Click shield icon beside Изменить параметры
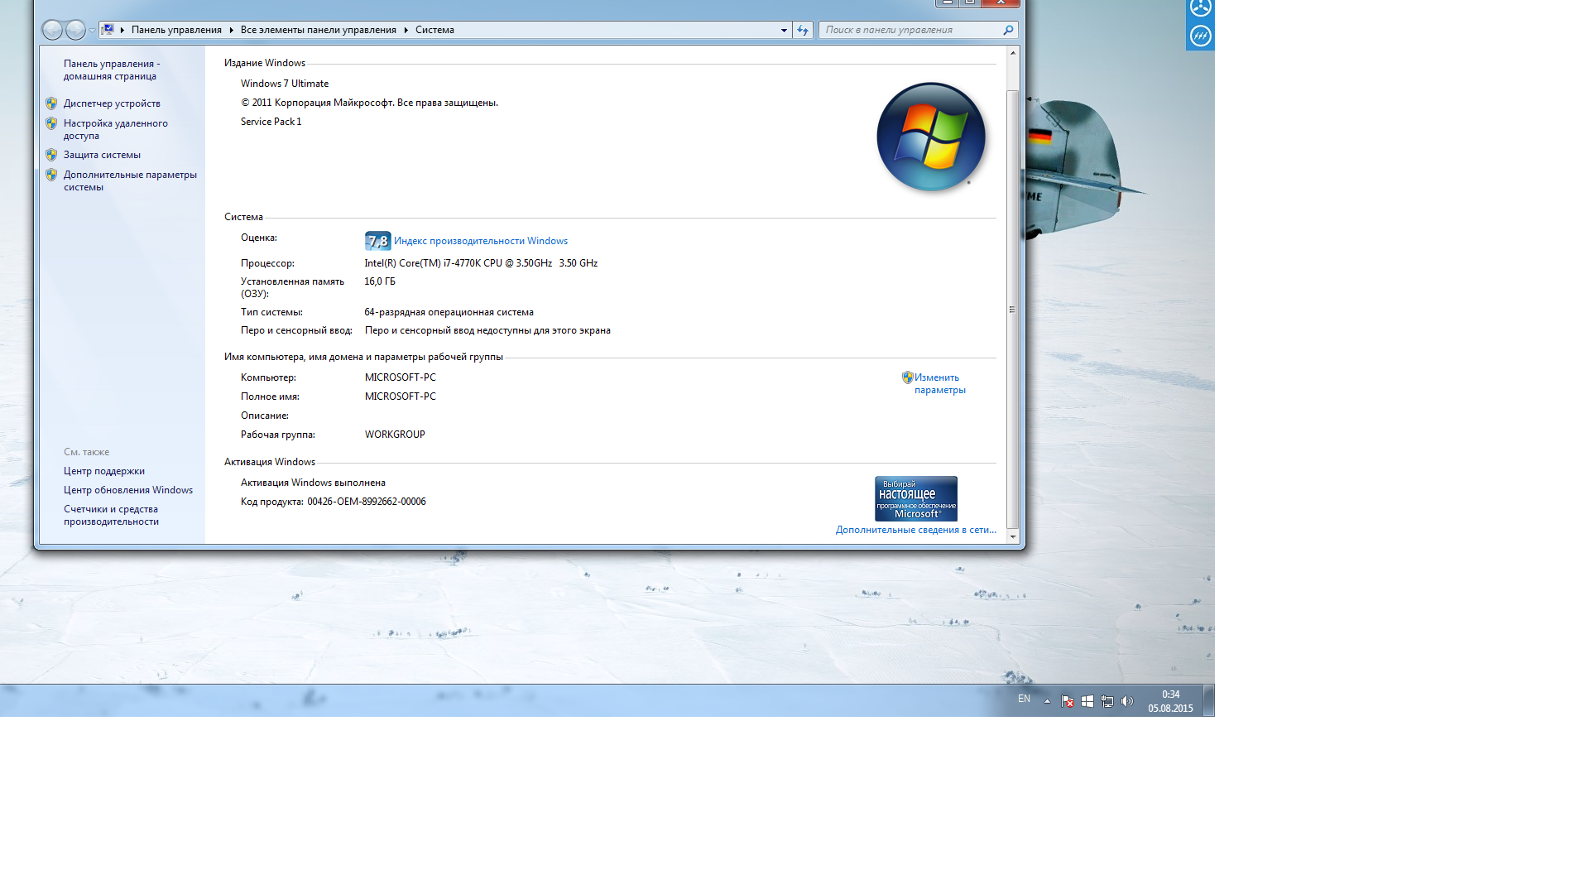Screen dimensions: 1589x894 907,377
